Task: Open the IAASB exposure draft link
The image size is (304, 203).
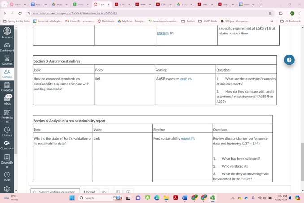Action: [x=184, y=79]
